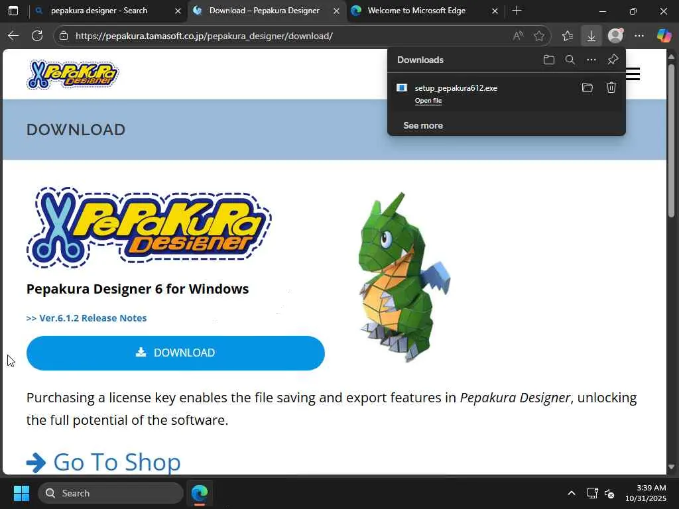Click the small Pepakura Designer header logo

[72, 75]
